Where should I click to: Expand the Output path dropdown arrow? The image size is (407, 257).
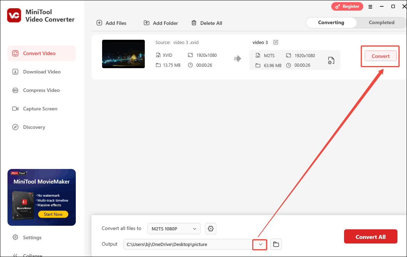pyautogui.click(x=260, y=244)
